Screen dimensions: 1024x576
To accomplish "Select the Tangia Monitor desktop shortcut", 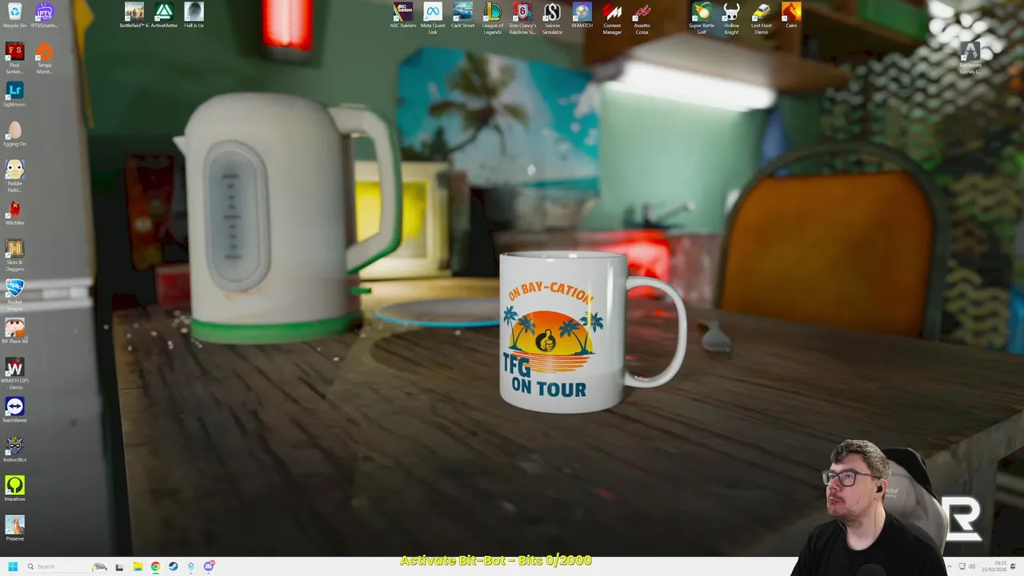I will click(x=44, y=58).
